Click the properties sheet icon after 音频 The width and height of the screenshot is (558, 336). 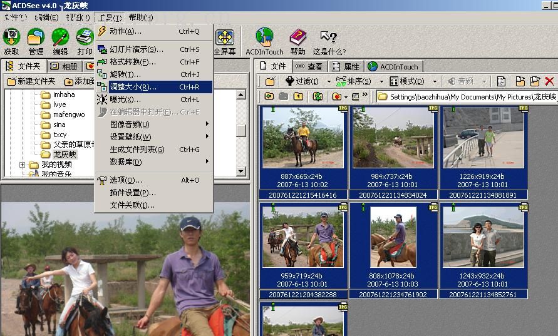pos(501,81)
